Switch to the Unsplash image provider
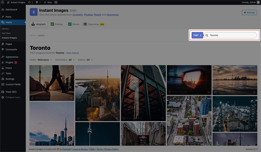 tap(38, 24)
